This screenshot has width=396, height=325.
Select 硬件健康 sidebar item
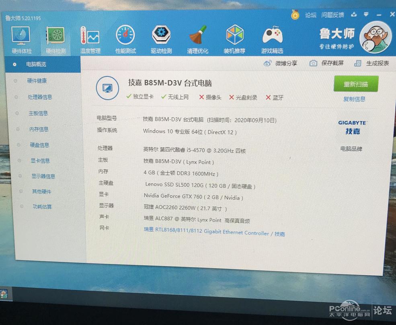tap(37, 81)
